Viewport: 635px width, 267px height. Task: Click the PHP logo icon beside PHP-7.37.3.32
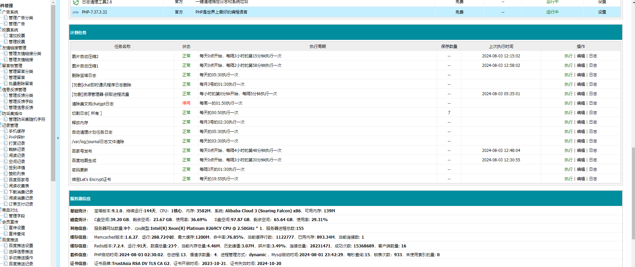pyautogui.click(x=76, y=12)
